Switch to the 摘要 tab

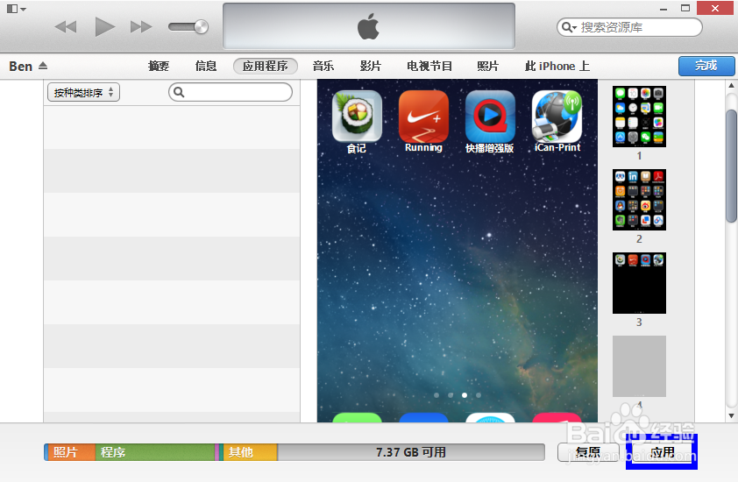(159, 67)
